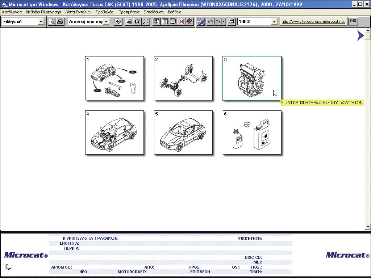Click the magnifying glass search icon

146,22
